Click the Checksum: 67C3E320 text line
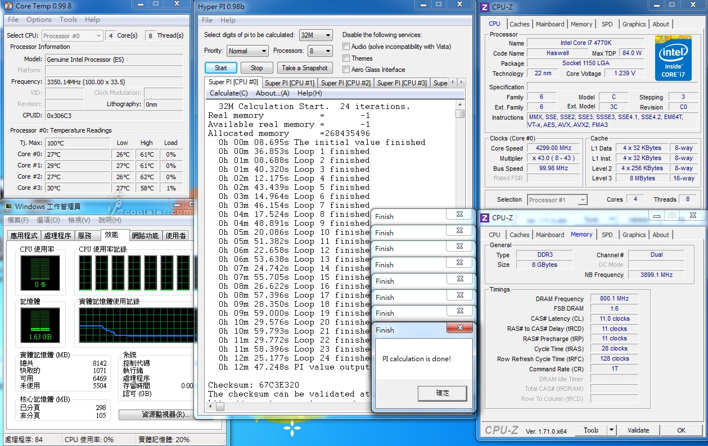Screen dimensions: 708x446 tap(254, 385)
